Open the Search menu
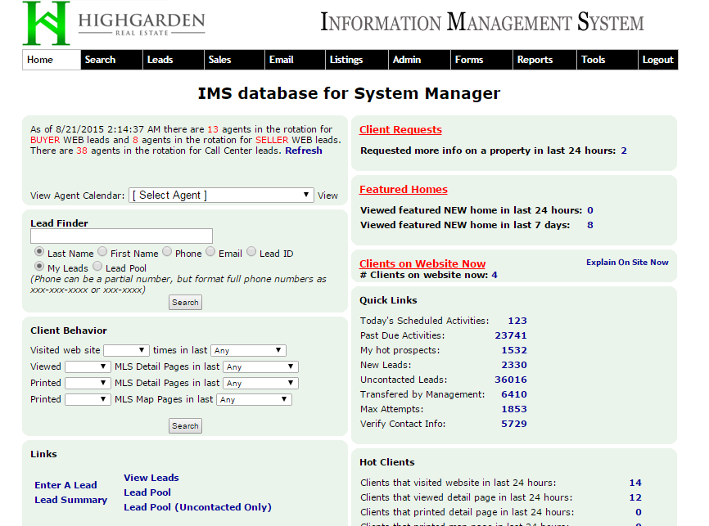Viewport: 709px width, 526px height. pos(111,60)
